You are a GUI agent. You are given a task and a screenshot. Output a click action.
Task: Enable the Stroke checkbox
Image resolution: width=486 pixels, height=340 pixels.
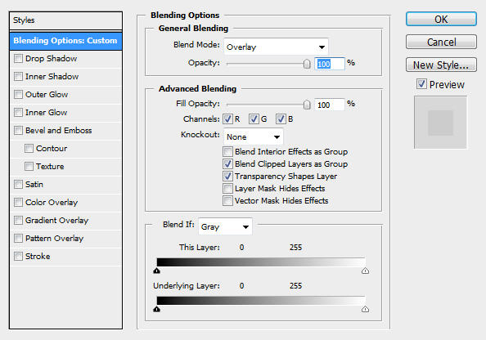pos(18,256)
